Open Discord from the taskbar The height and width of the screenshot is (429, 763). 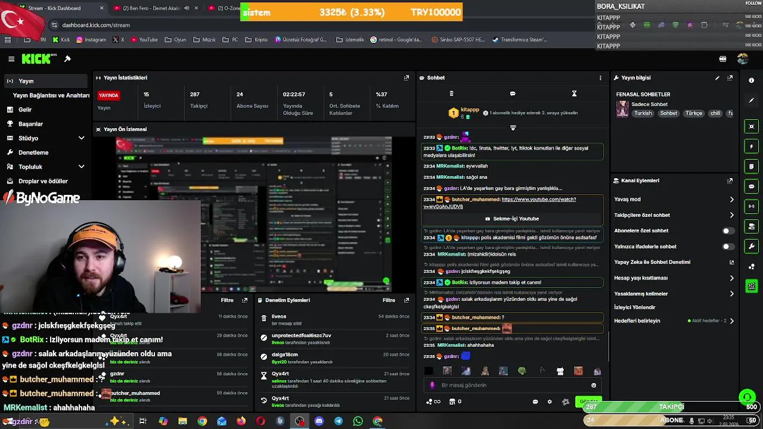(319, 421)
